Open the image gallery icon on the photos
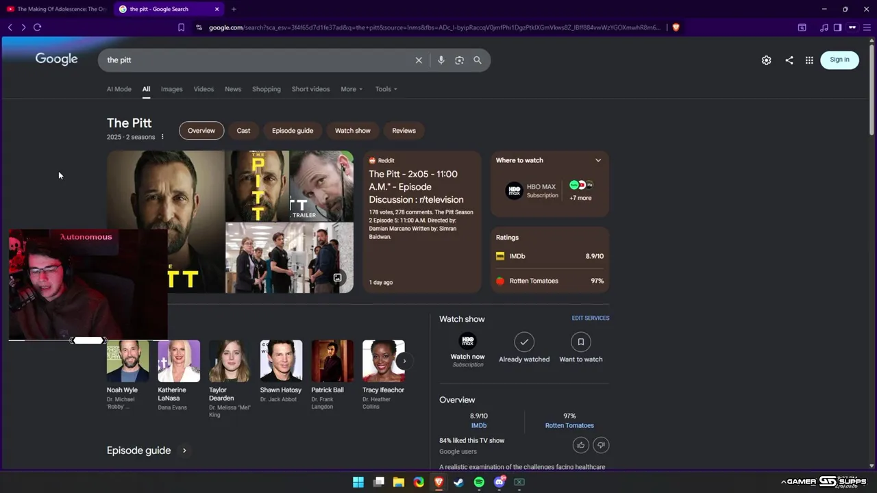877x493 pixels. coord(337,277)
